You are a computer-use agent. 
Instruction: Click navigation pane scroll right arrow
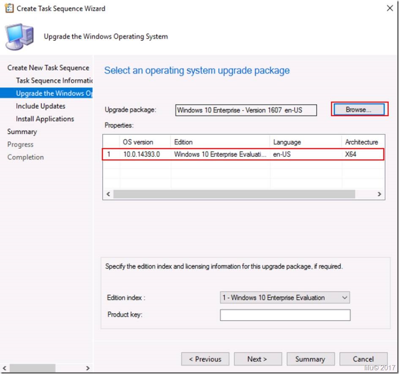tap(87, 368)
